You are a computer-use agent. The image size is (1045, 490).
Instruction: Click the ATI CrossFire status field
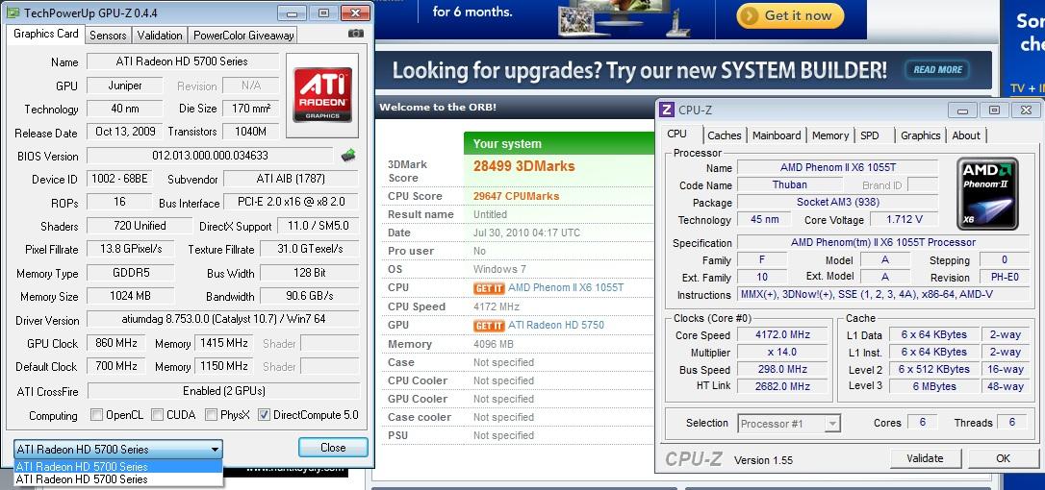coord(222,391)
